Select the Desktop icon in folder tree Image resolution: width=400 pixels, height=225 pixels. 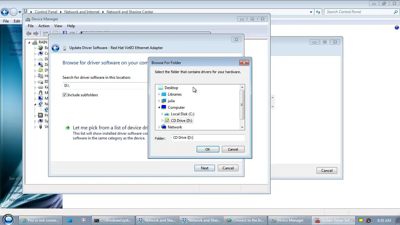(x=161, y=88)
